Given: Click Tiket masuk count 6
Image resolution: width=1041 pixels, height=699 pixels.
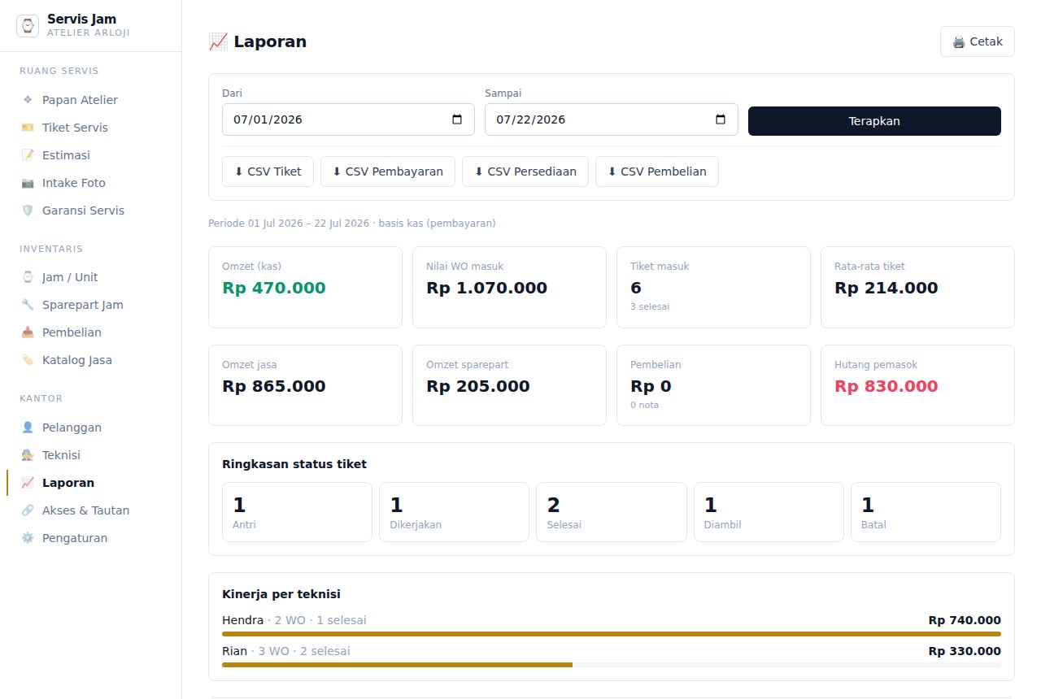Looking at the screenshot, I should point(636,288).
